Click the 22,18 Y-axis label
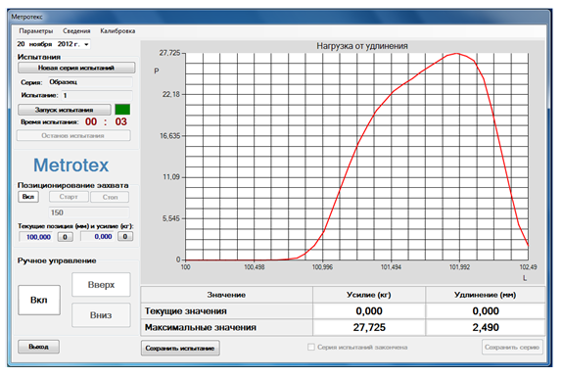Image resolution: width=562 pixels, height=377 pixels. 171,94
